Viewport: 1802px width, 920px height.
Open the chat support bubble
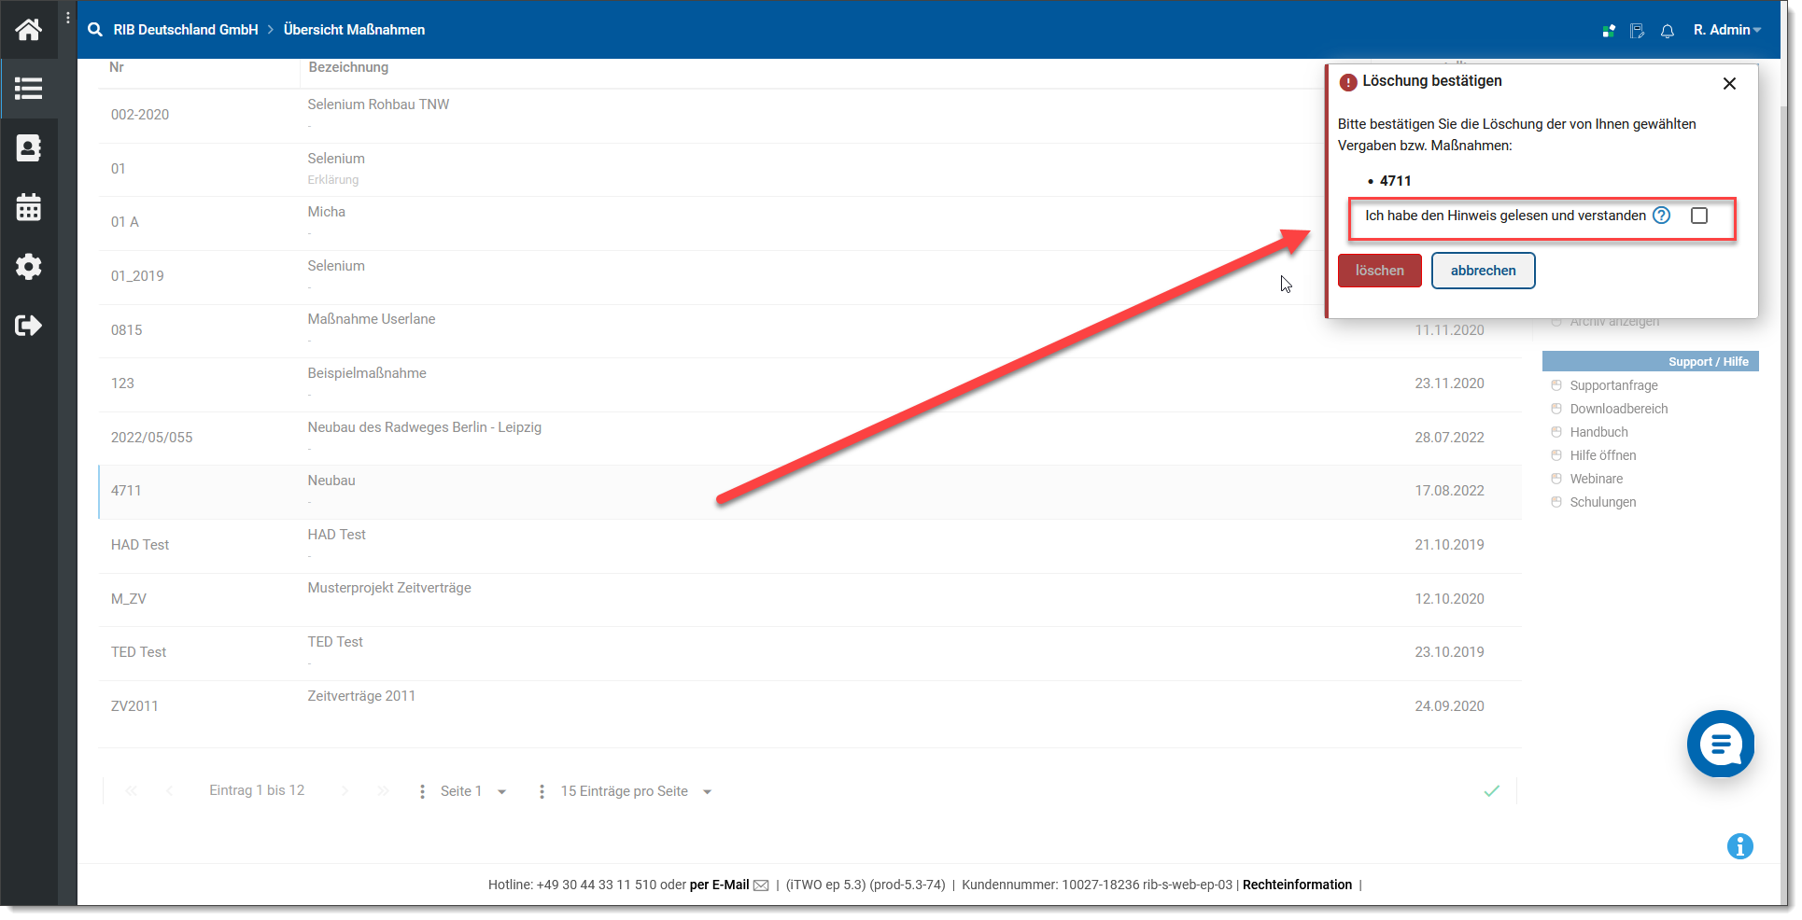(x=1720, y=744)
